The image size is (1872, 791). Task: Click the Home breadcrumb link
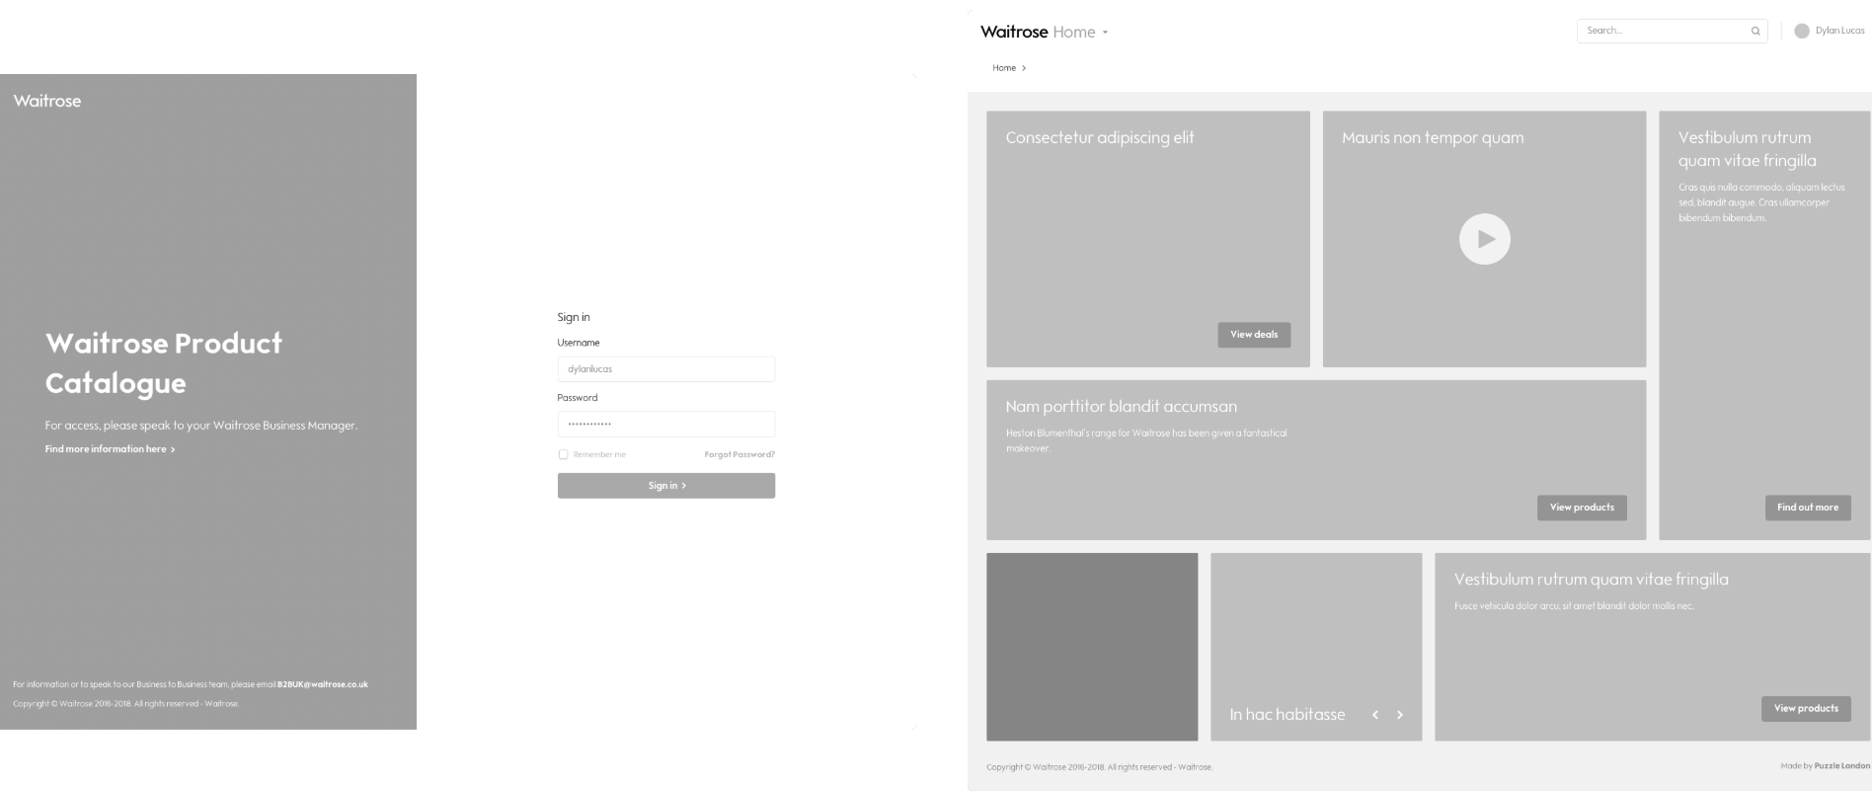point(1004,68)
